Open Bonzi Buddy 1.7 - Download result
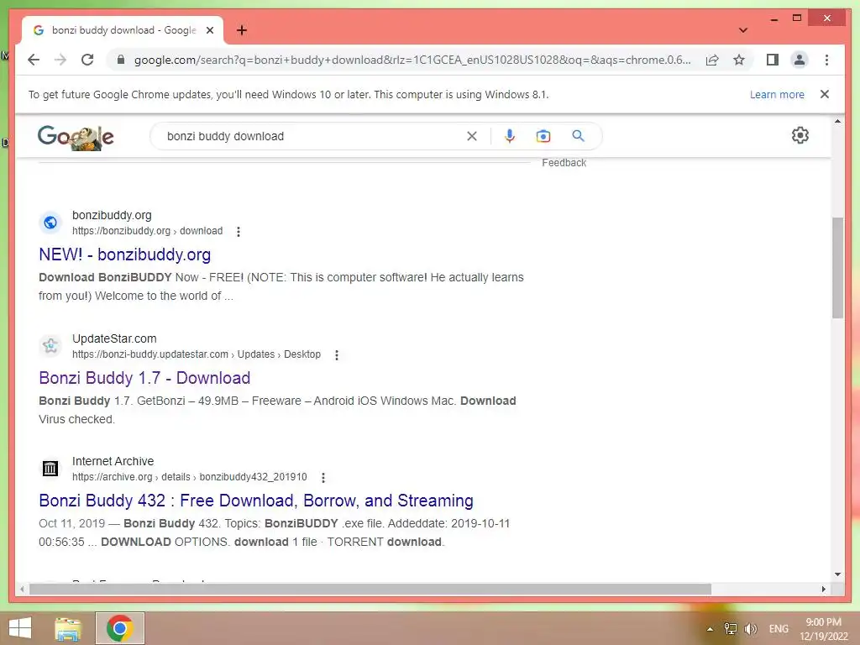The width and height of the screenshot is (860, 645). 144,378
